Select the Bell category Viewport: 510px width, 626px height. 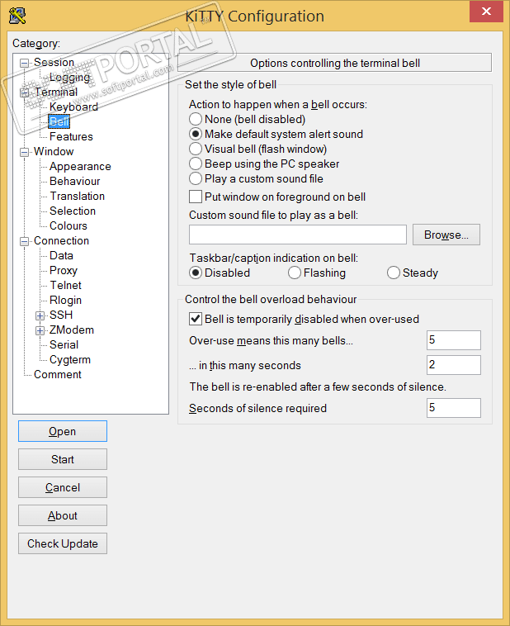coord(59,121)
